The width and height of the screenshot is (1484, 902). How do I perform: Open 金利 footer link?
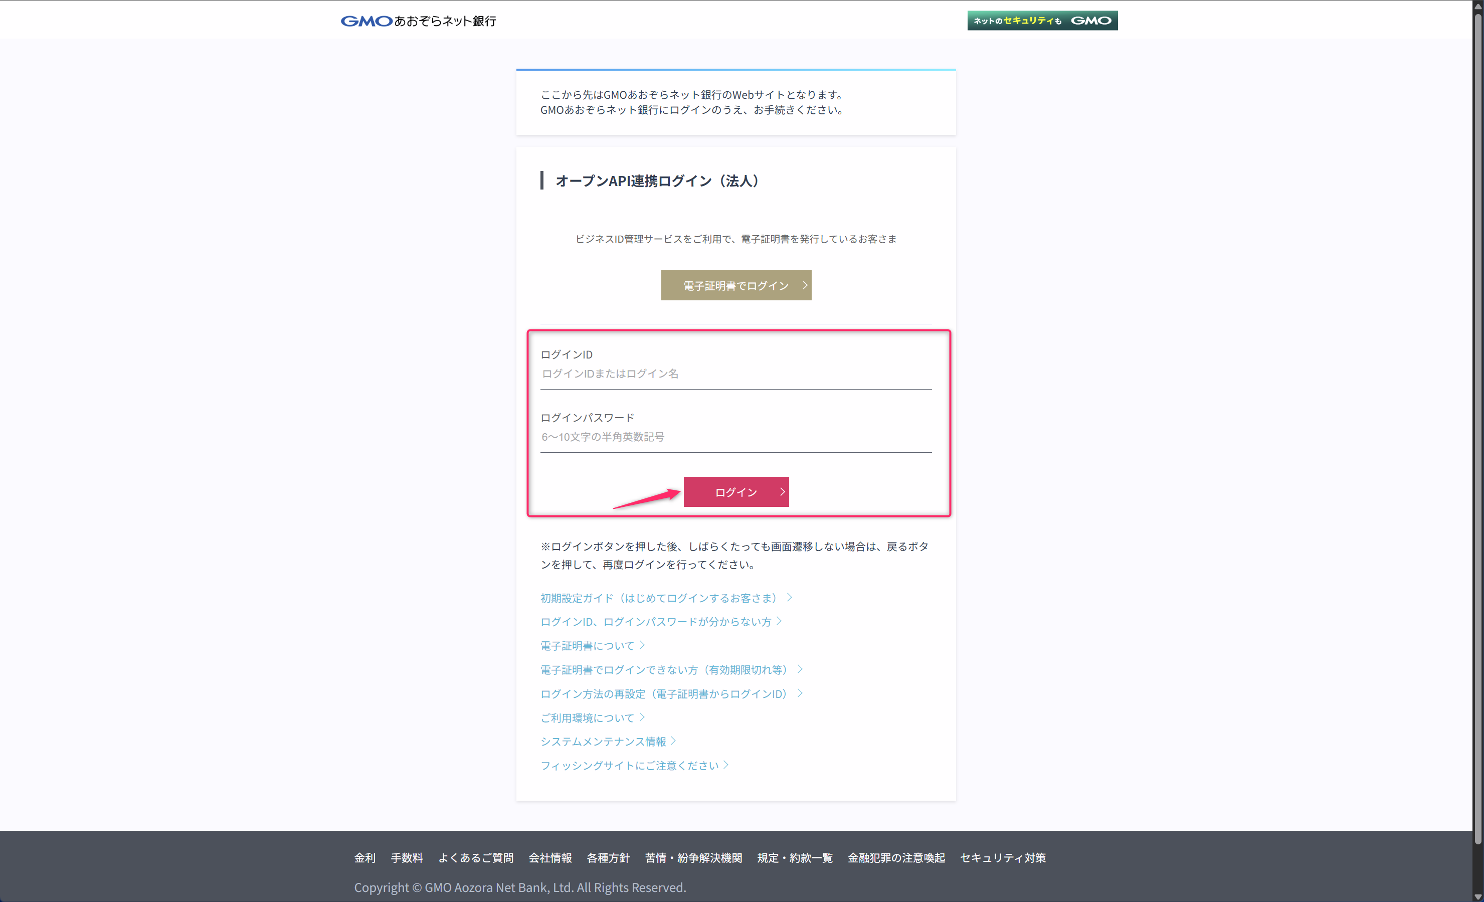point(364,857)
